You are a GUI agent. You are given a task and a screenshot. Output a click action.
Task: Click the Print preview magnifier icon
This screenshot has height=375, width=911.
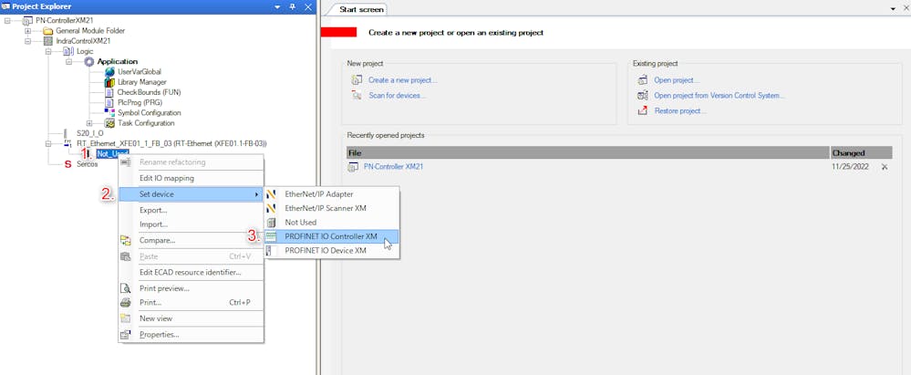126,288
